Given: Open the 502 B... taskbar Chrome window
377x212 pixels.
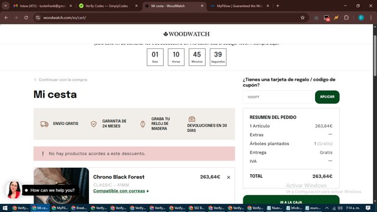Looking at the screenshot, I should (x=197, y=208).
